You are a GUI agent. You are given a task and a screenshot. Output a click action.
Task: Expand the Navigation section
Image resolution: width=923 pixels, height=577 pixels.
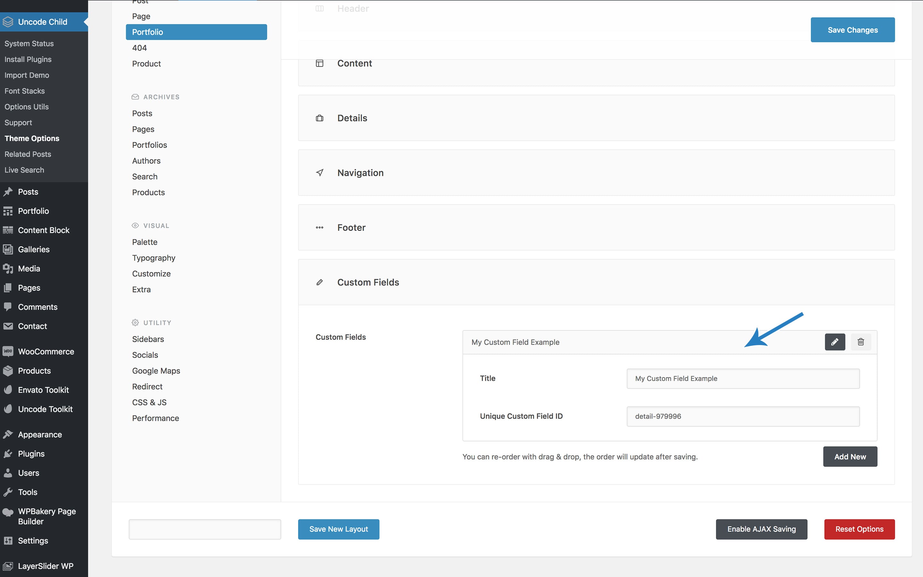(596, 172)
